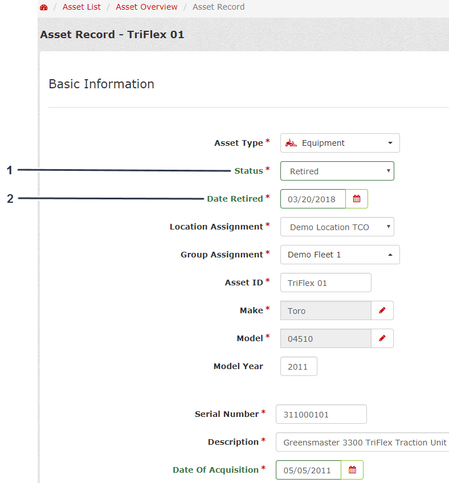Open the Date Of Acquisition calendar picker
The height and width of the screenshot is (483, 449).
pos(352,470)
